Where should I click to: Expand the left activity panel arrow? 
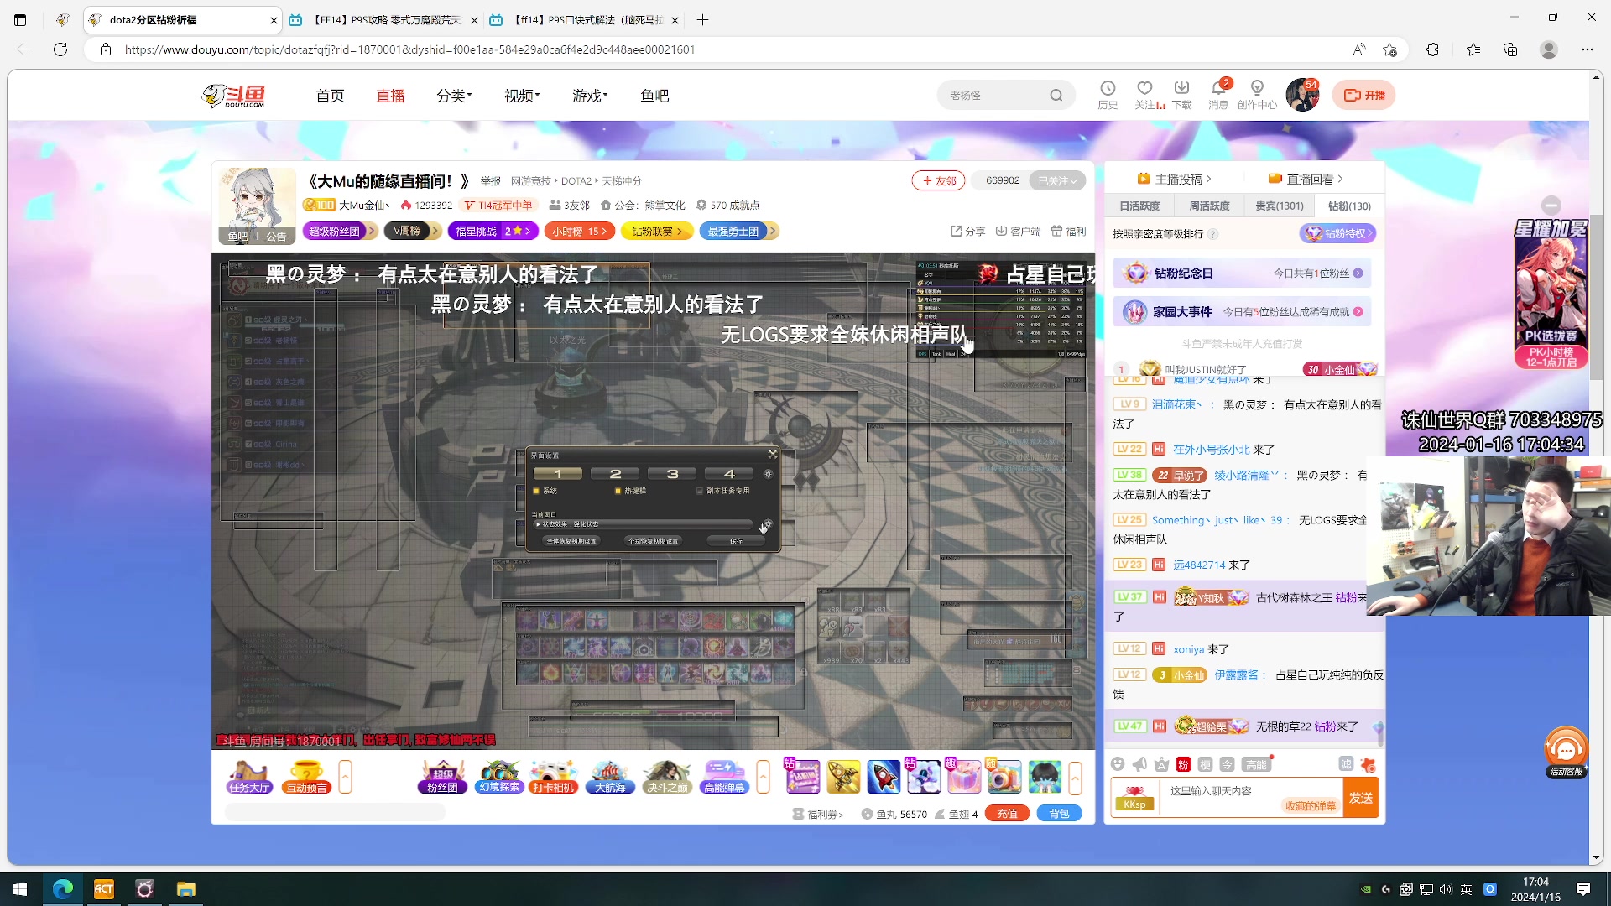345,777
